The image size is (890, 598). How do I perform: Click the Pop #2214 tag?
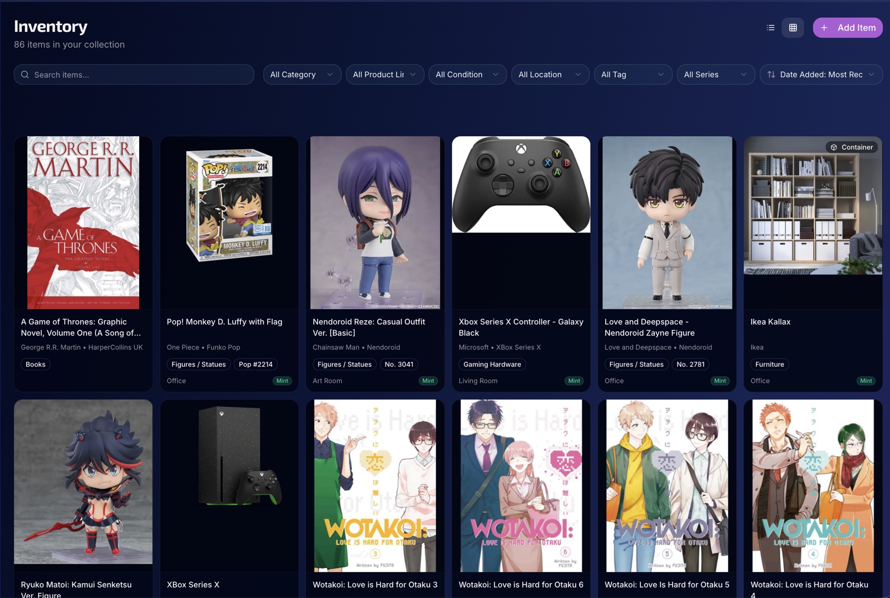(x=256, y=365)
